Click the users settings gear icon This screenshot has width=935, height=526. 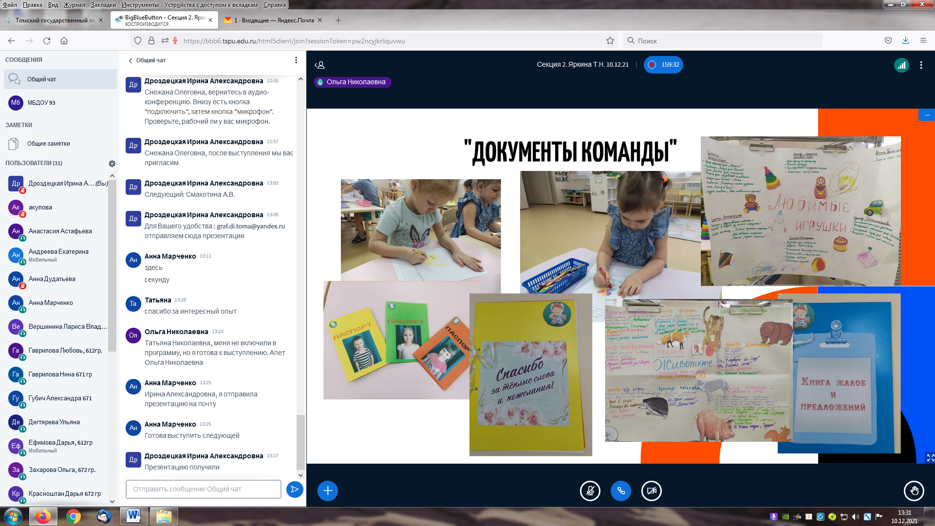[112, 164]
